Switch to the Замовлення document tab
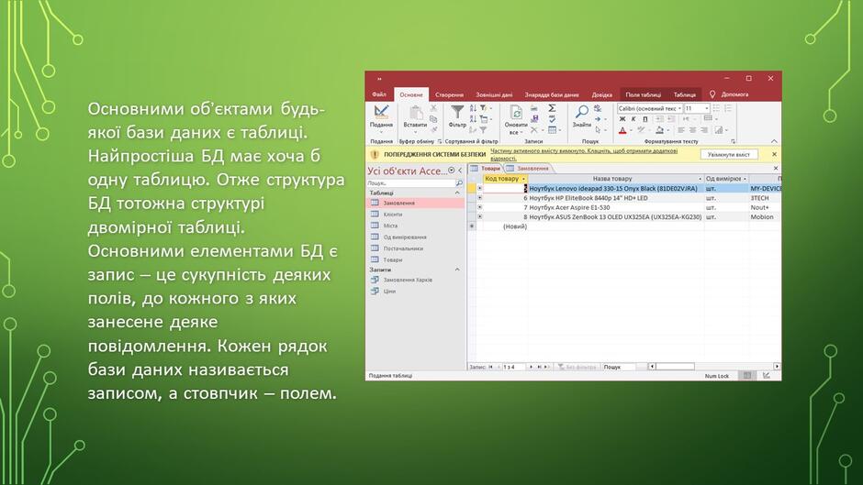The height and width of the screenshot is (485, 863). coord(528,169)
